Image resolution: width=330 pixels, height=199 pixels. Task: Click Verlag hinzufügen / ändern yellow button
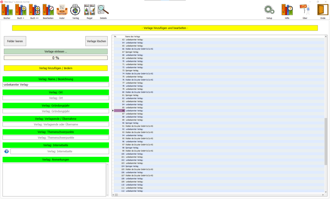[x=56, y=68]
